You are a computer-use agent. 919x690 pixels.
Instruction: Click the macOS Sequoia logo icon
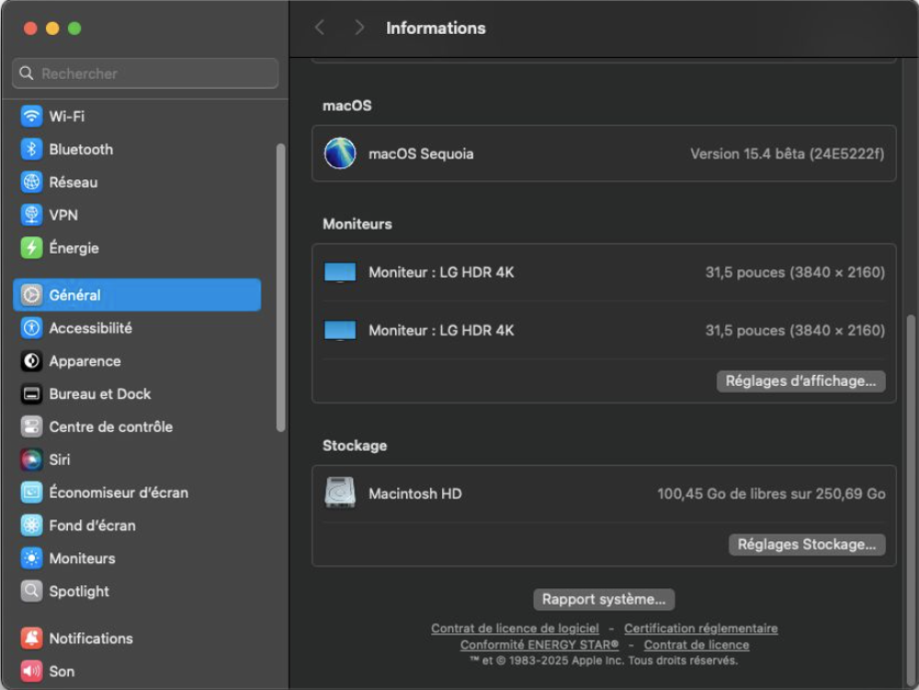pyautogui.click(x=340, y=153)
